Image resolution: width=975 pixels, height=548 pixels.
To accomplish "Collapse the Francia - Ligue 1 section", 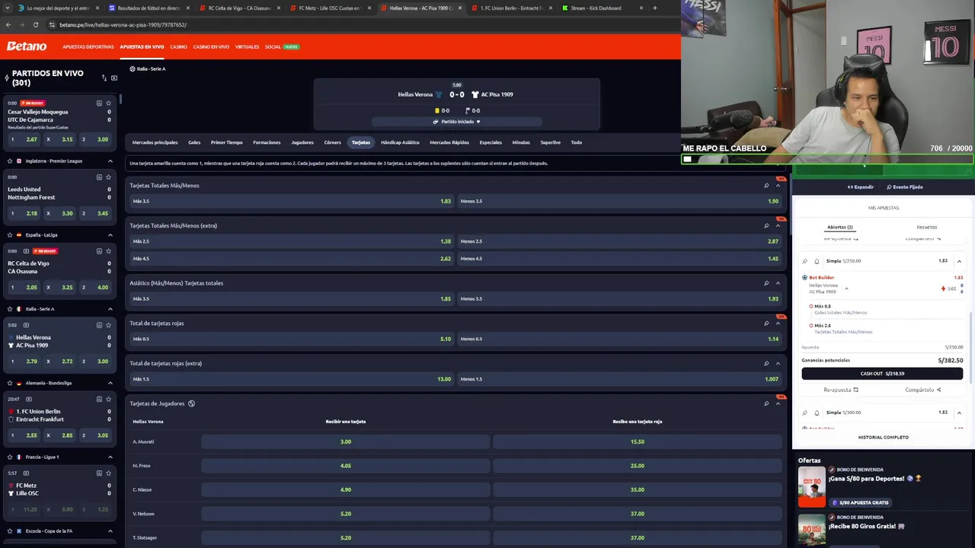I will pyautogui.click(x=110, y=457).
